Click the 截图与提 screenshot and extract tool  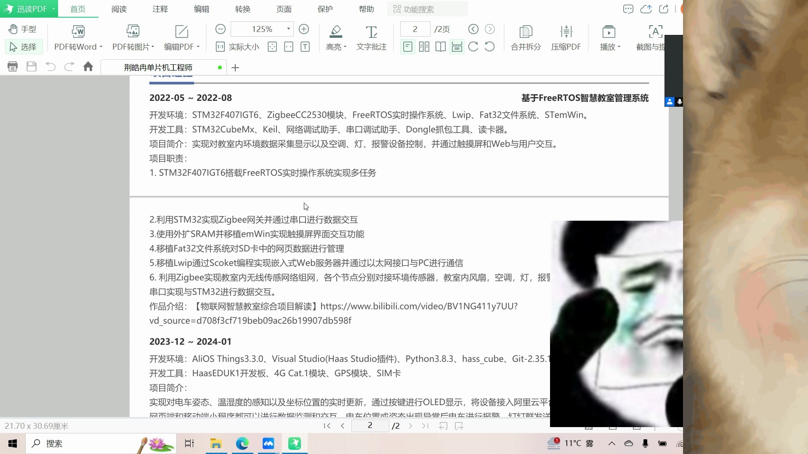(x=651, y=37)
